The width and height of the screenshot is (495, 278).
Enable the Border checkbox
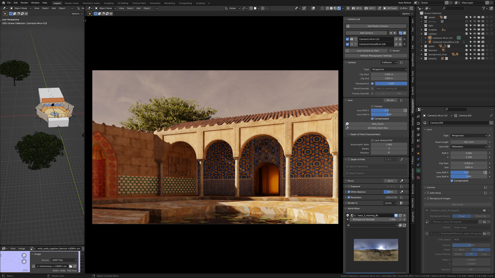pos(391,51)
